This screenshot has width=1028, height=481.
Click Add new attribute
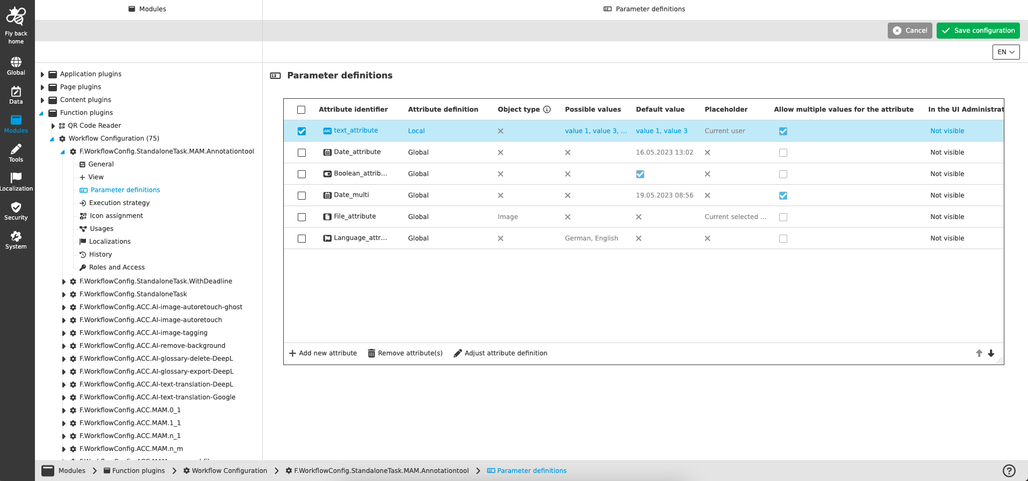pos(323,353)
